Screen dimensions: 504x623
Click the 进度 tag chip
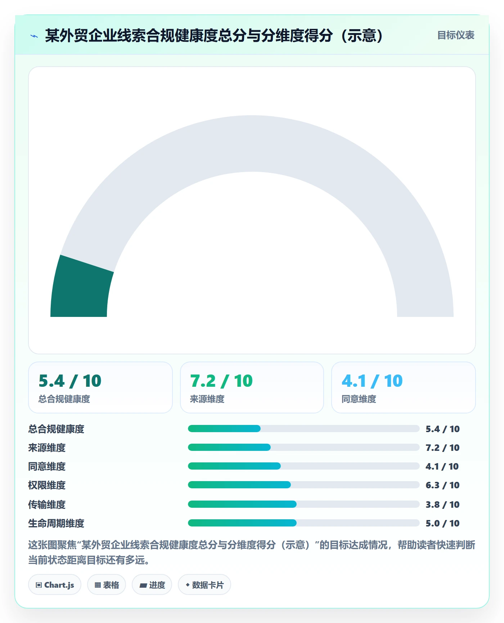point(152,584)
